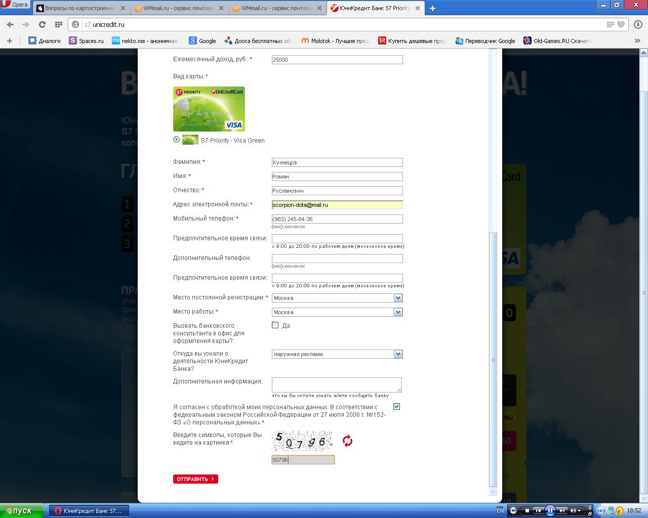The image size is (648, 518).
Task: Open the Windows пуск Start menu
Action: click(23, 511)
